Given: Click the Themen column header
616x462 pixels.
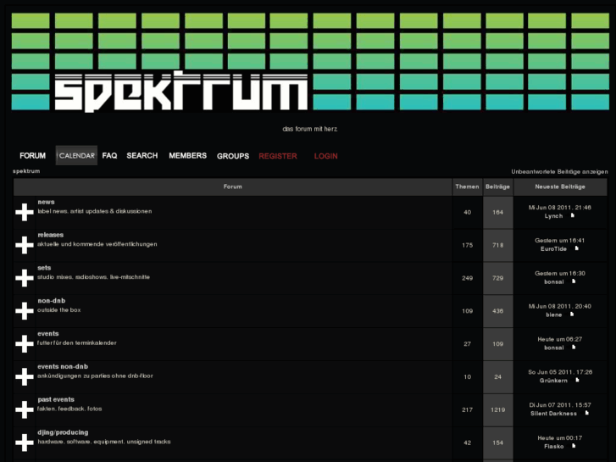Looking at the screenshot, I should coord(467,186).
